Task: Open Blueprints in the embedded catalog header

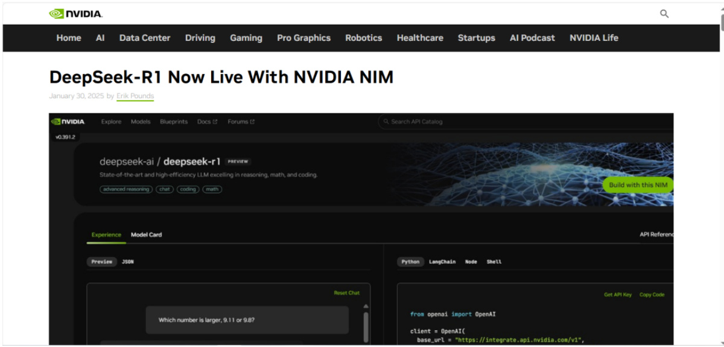Action: click(x=174, y=122)
